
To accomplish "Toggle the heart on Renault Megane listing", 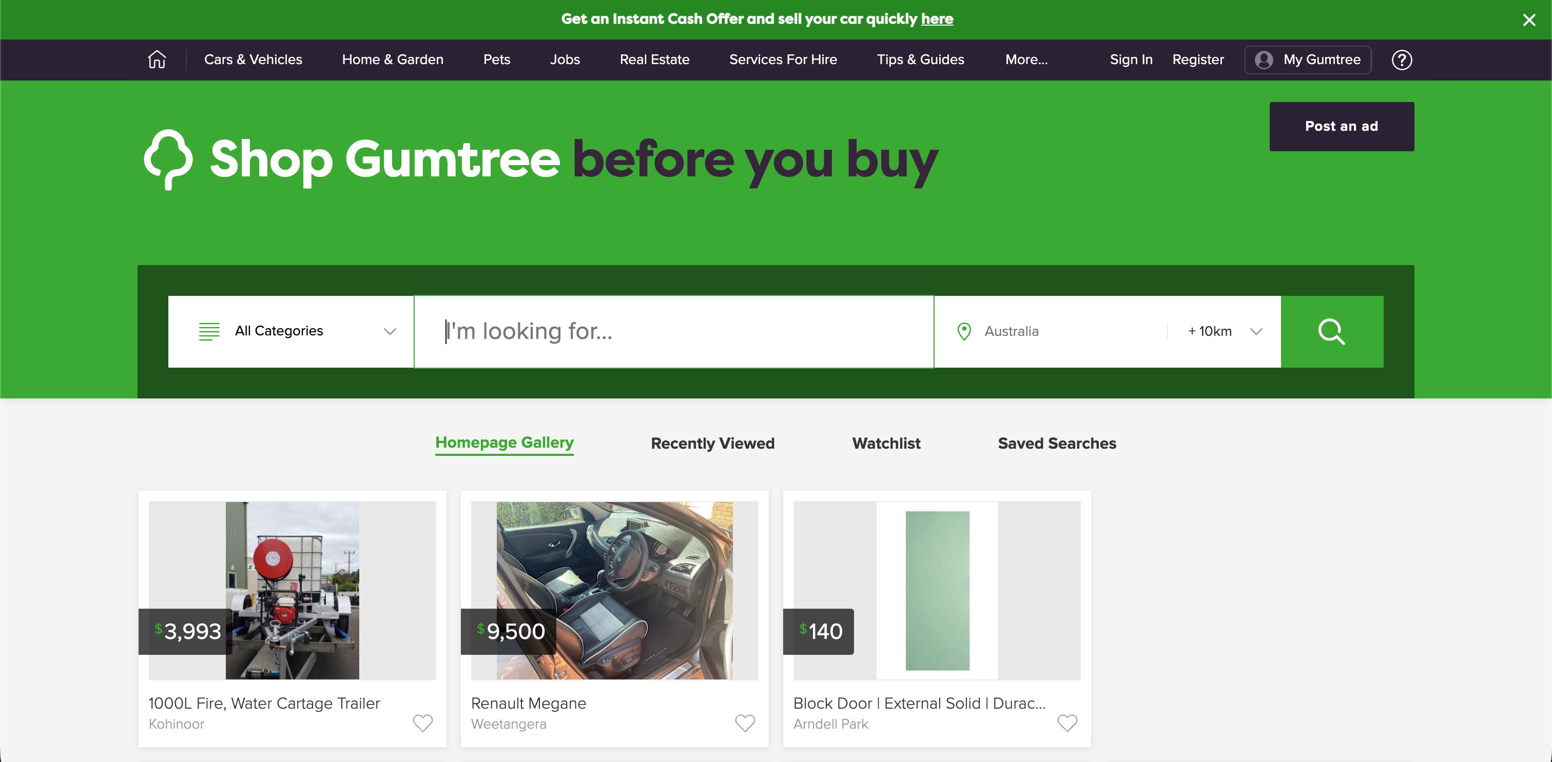I will [x=745, y=723].
